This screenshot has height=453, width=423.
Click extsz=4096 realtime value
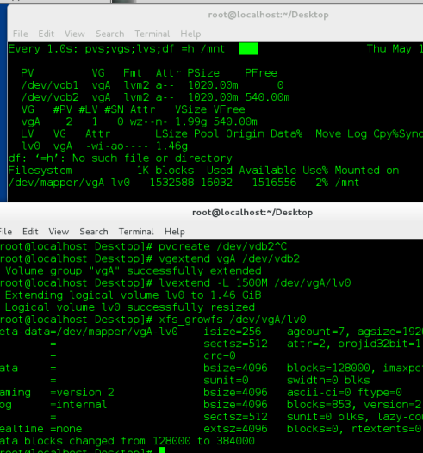(x=235, y=429)
